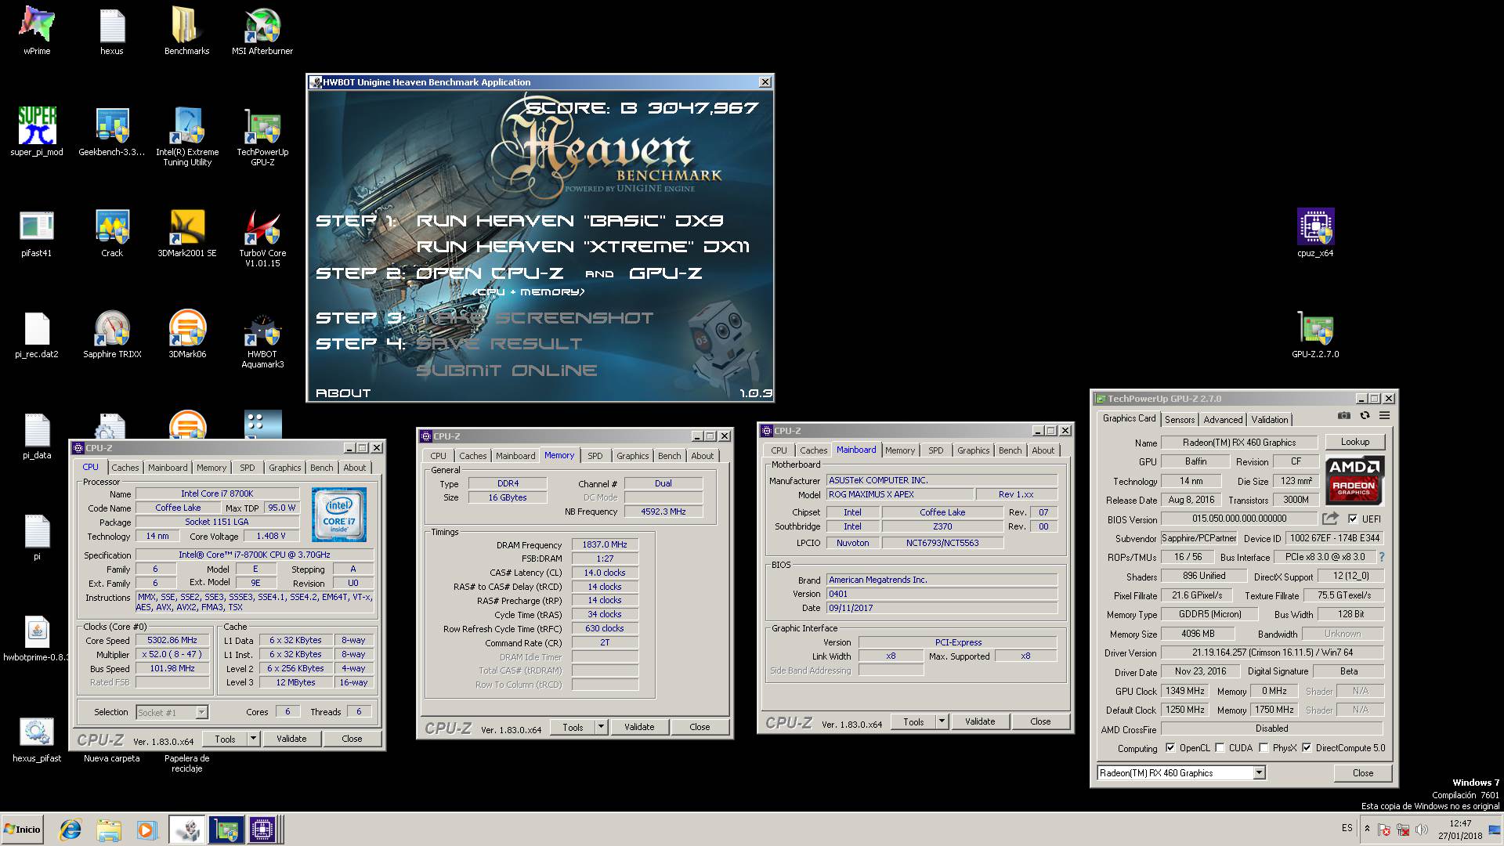Image resolution: width=1504 pixels, height=846 pixels.
Task: Click Validate in the Mainboard CPU-Z window
Action: 980,721
